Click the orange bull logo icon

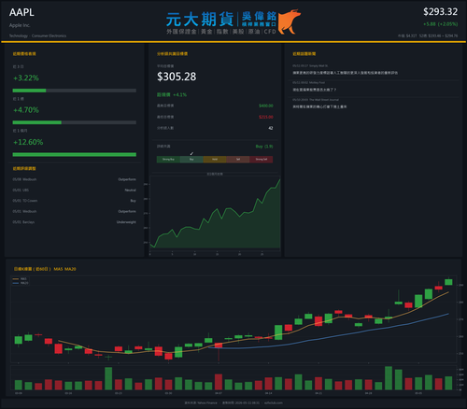(x=289, y=21)
